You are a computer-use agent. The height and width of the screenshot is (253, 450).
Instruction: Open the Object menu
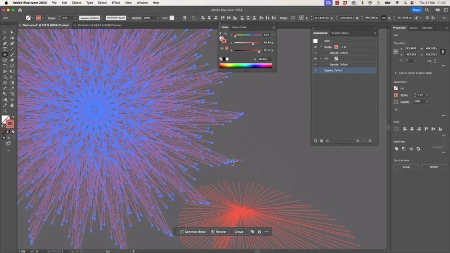coord(76,3)
